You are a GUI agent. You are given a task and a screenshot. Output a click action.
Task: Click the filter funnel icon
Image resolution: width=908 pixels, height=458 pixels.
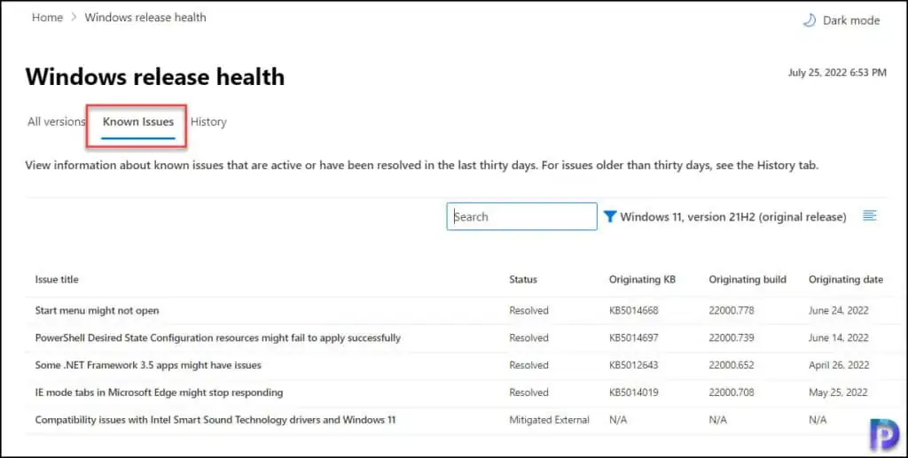609,217
